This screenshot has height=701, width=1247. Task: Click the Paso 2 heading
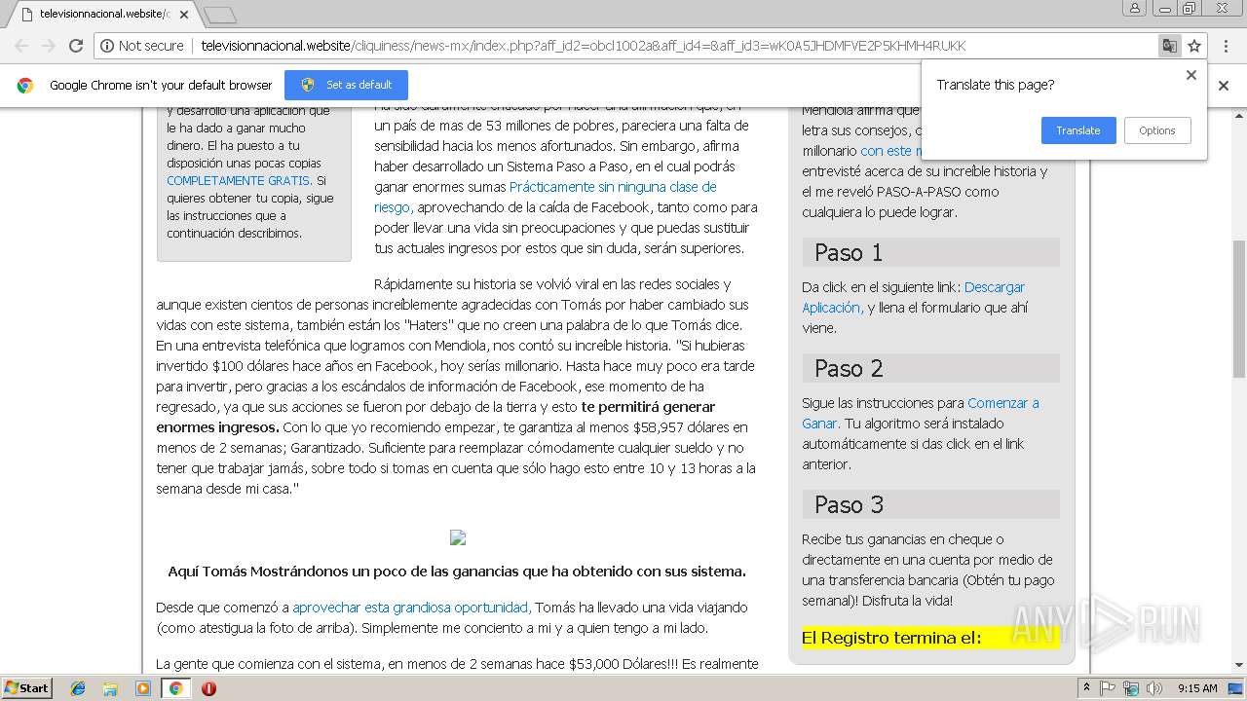tap(930, 368)
